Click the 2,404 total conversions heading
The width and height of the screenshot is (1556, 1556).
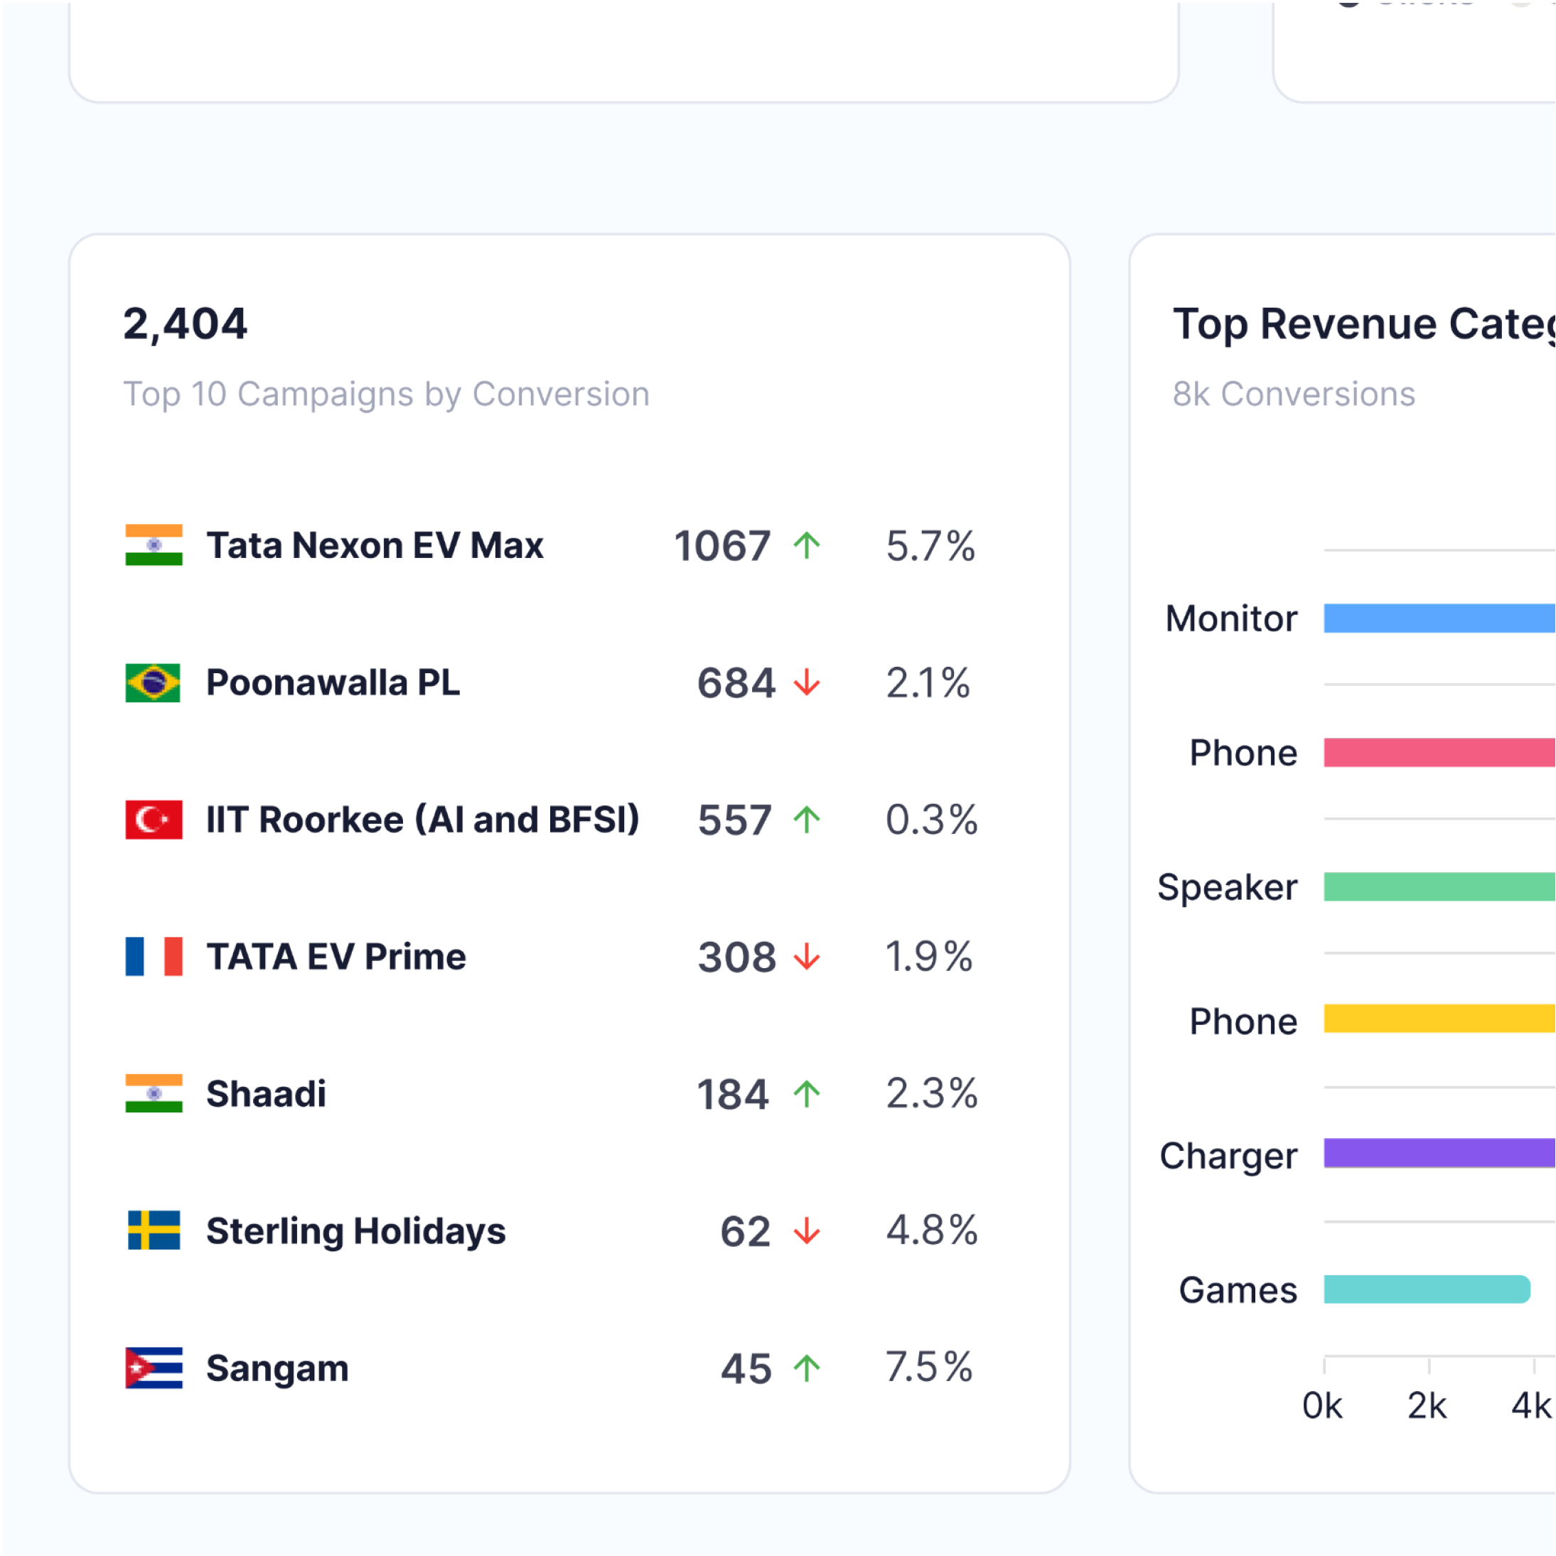(x=184, y=323)
